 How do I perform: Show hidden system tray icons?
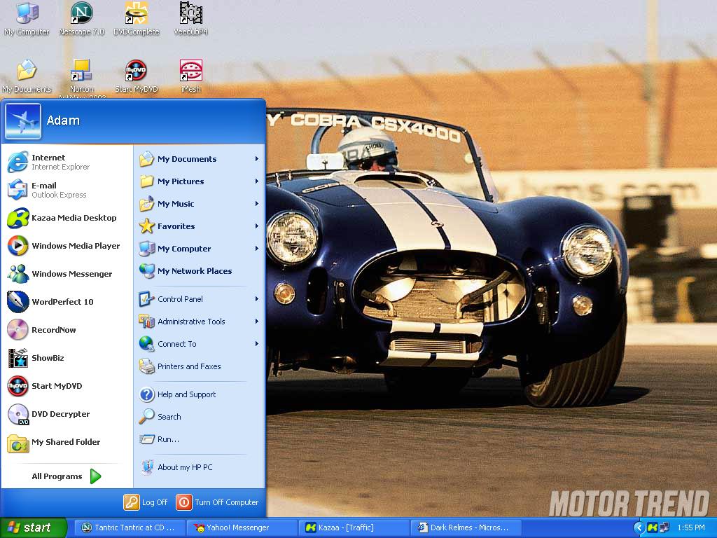coord(639,527)
